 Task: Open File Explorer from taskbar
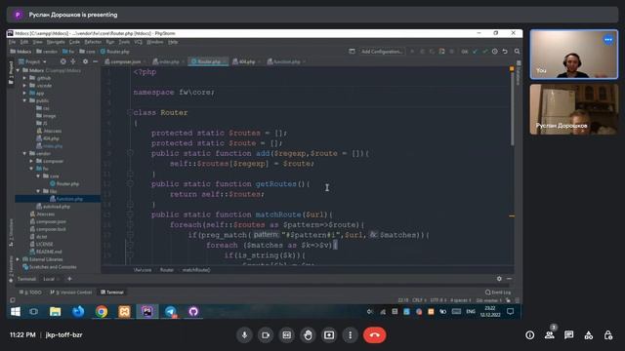tap(55, 312)
